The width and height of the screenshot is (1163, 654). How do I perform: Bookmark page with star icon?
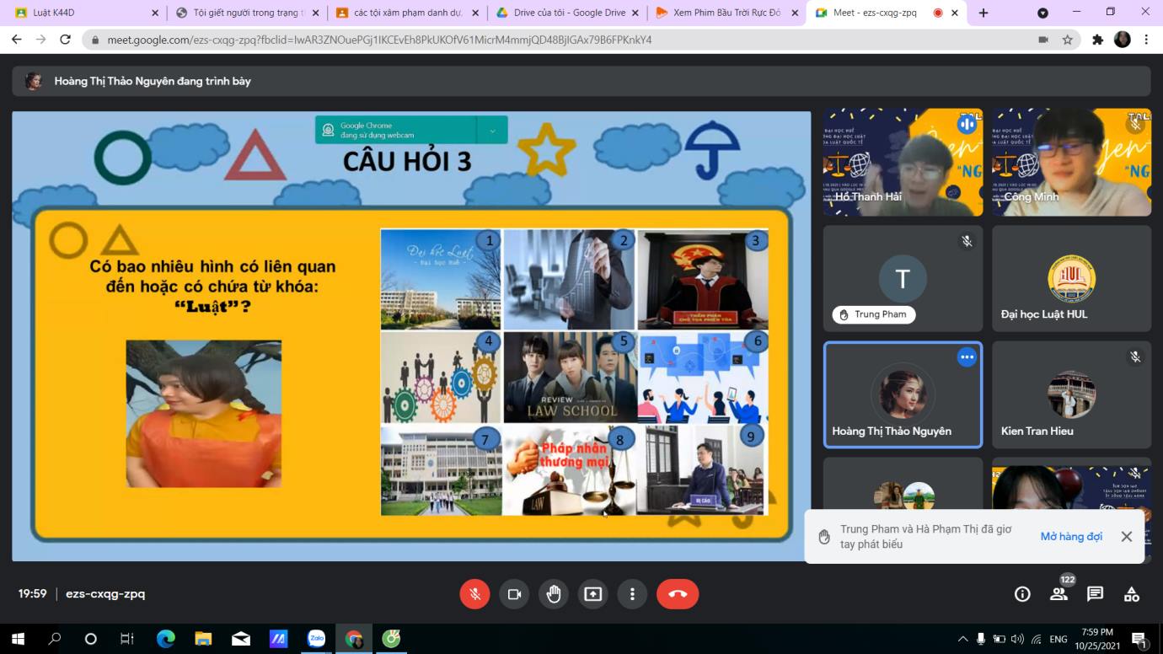coord(1068,40)
